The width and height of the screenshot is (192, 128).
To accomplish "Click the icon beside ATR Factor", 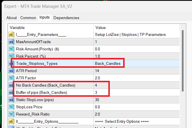I will [x=12, y=78].
